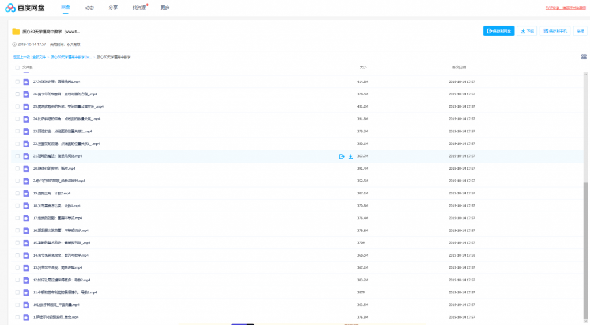
Task: Sort the list by 大小 size column header
Action: [363, 67]
